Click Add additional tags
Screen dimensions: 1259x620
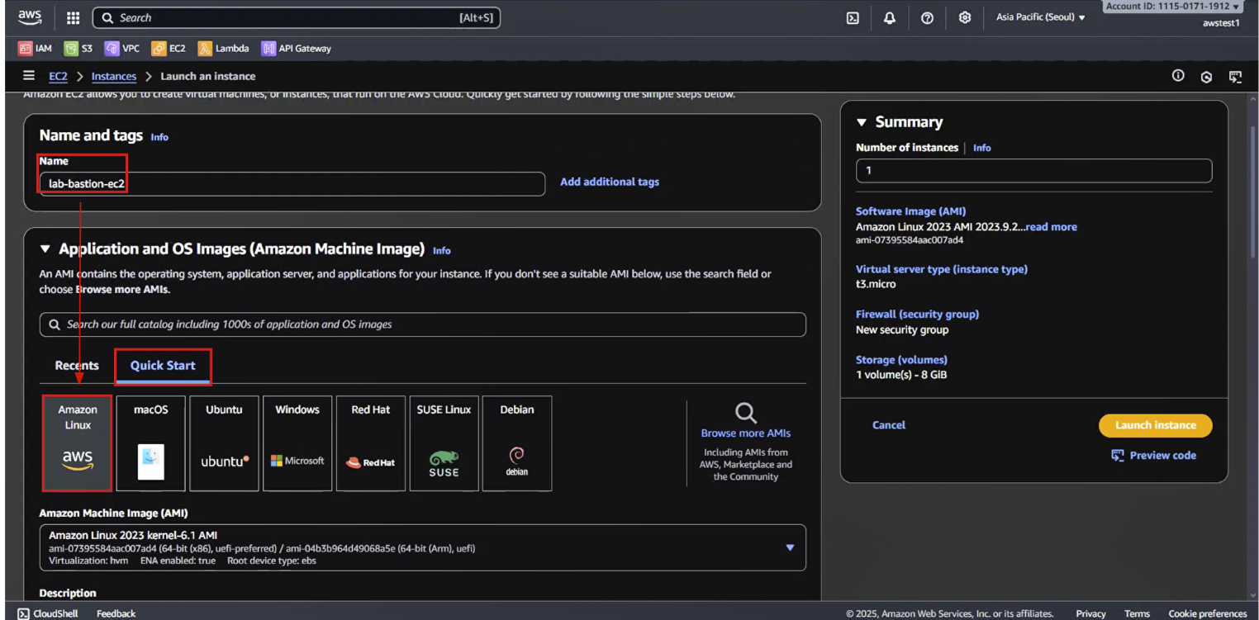click(610, 182)
